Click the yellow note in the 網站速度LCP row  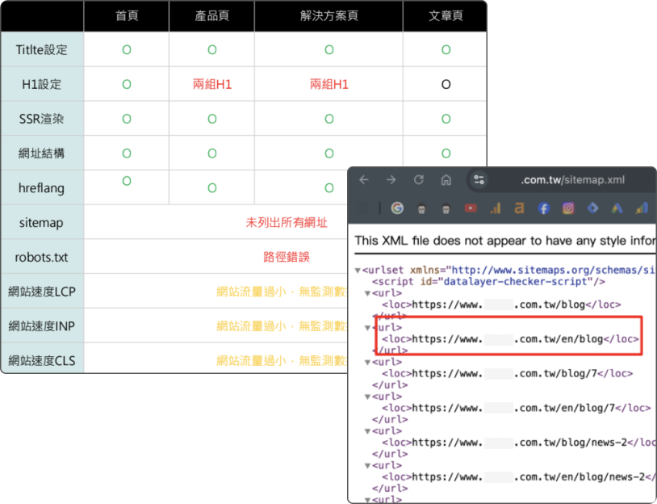282,292
